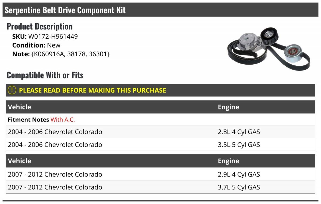Click the 3.7L 5 Cyl GAS engine cell

tap(239, 187)
